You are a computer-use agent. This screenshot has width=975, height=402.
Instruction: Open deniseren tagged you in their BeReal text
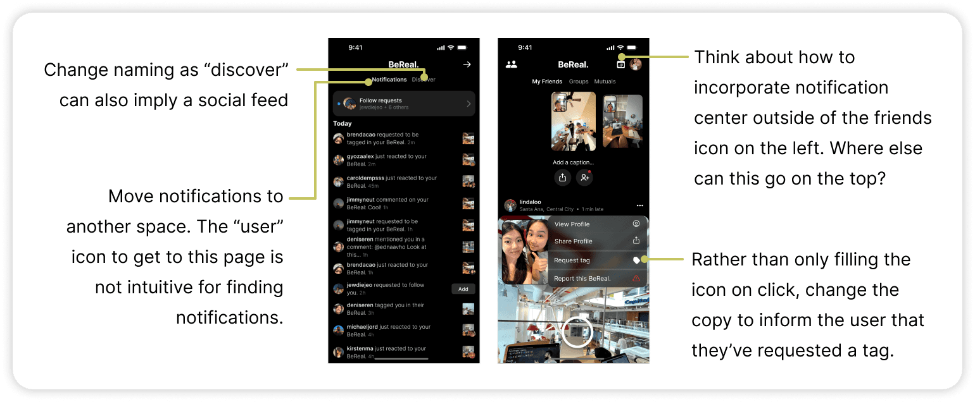click(384, 309)
